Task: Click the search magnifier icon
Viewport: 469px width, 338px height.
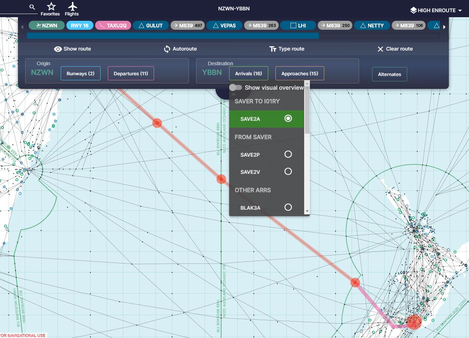Action: [32, 7]
